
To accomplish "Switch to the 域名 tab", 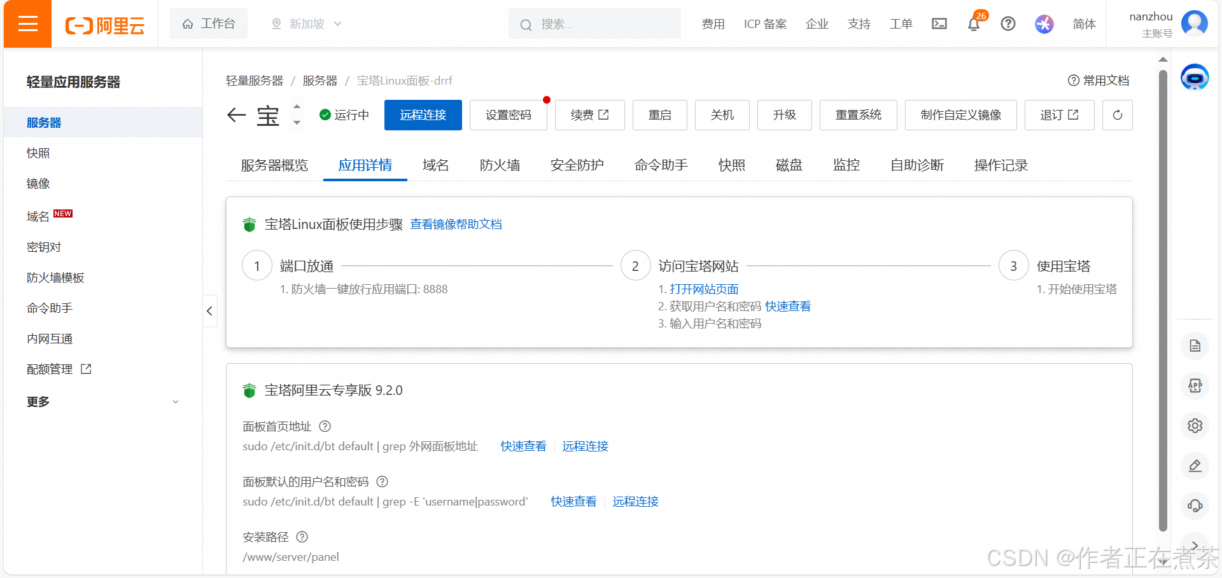I will pos(435,165).
